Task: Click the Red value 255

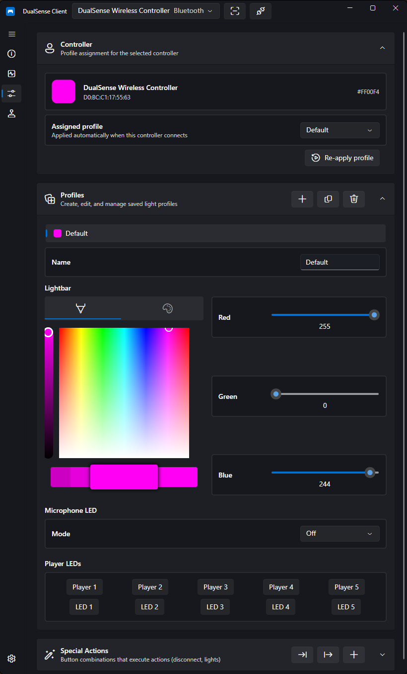Action: click(325, 327)
